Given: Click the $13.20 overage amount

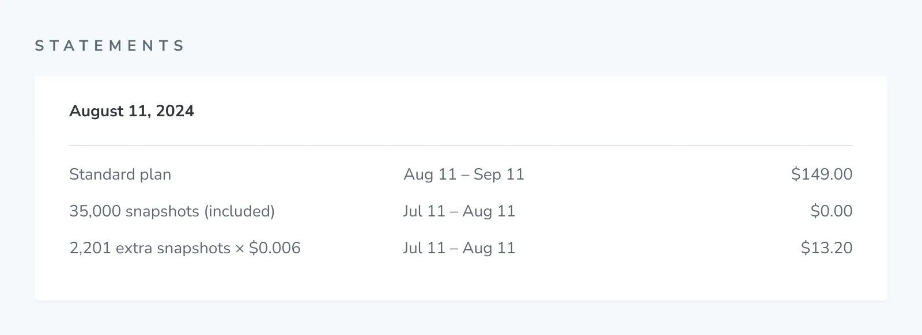Looking at the screenshot, I should (x=826, y=248).
